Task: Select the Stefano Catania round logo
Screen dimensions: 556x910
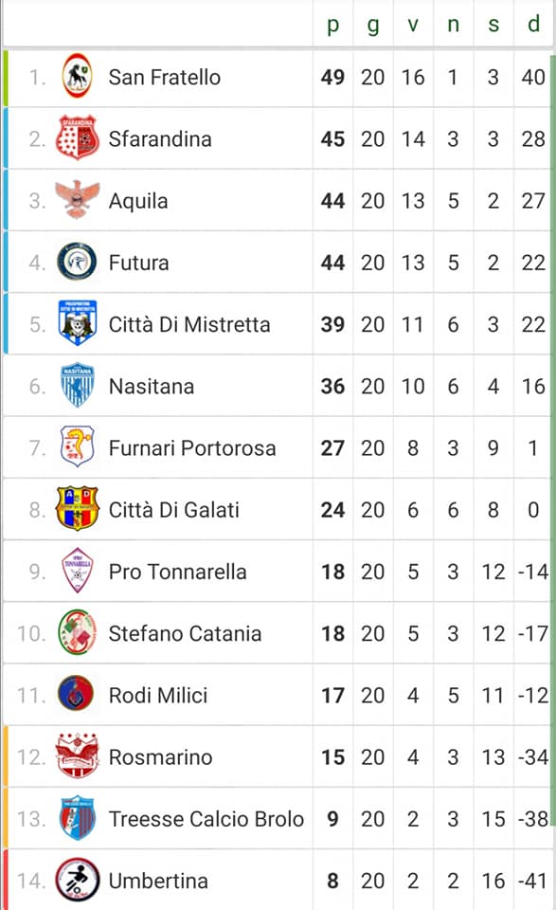Action: (x=77, y=632)
